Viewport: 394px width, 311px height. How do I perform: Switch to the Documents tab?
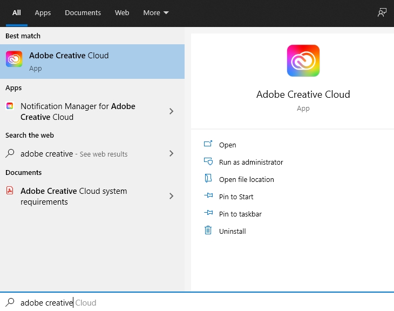click(83, 12)
